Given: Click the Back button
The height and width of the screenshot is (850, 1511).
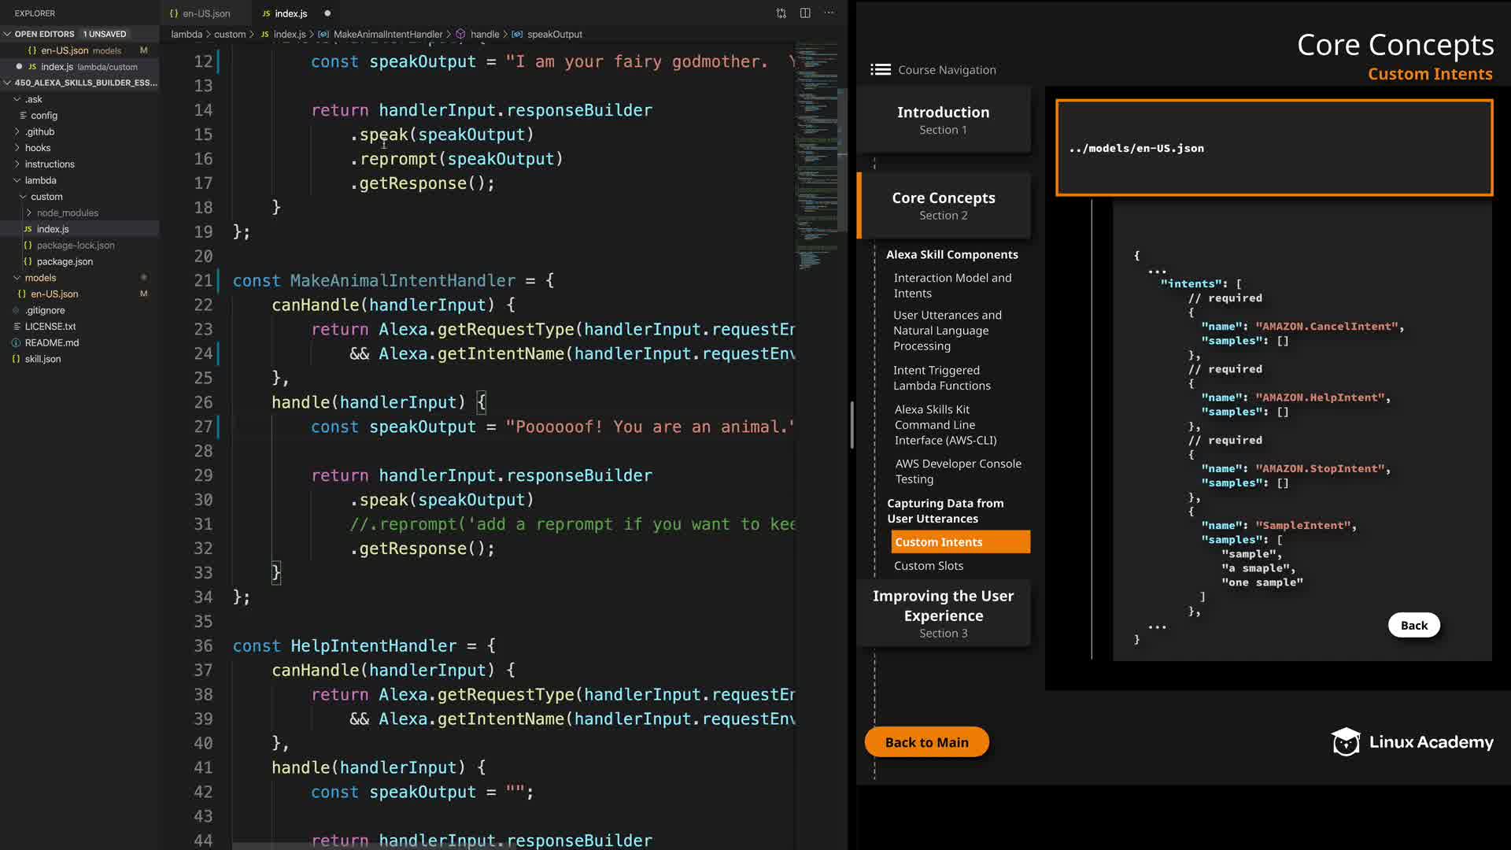Looking at the screenshot, I should [1413, 626].
